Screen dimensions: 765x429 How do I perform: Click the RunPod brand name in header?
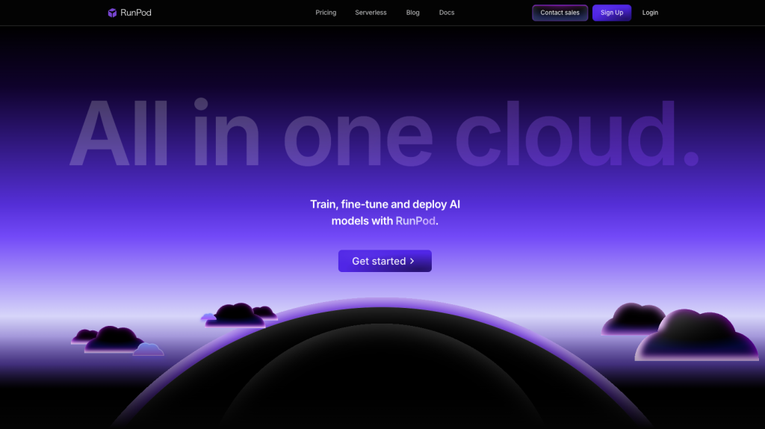pyautogui.click(x=136, y=13)
